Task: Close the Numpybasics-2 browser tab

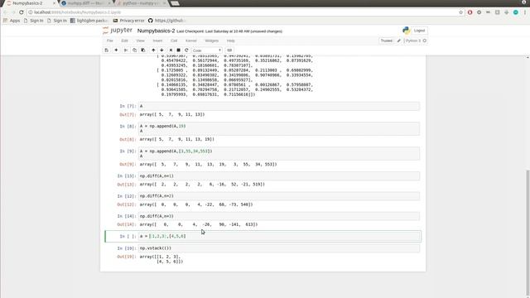Action: (x=54, y=3)
